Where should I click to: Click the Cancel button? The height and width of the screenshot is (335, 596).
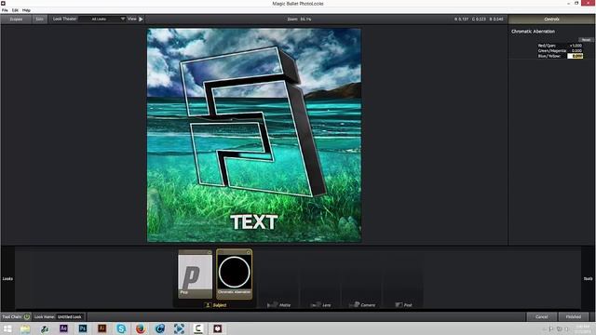click(542, 316)
